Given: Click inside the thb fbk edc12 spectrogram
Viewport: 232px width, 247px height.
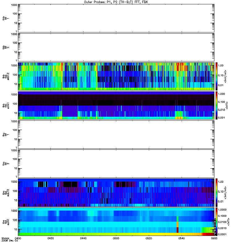Looking at the screenshot, I should click(116, 76).
